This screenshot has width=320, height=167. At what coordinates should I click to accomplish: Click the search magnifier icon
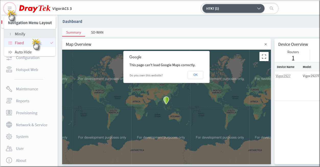coord(271,8)
